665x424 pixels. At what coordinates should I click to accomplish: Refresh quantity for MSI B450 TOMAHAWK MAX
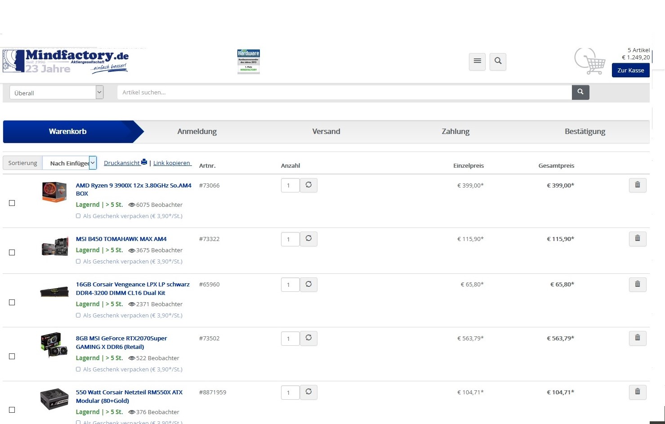(308, 239)
